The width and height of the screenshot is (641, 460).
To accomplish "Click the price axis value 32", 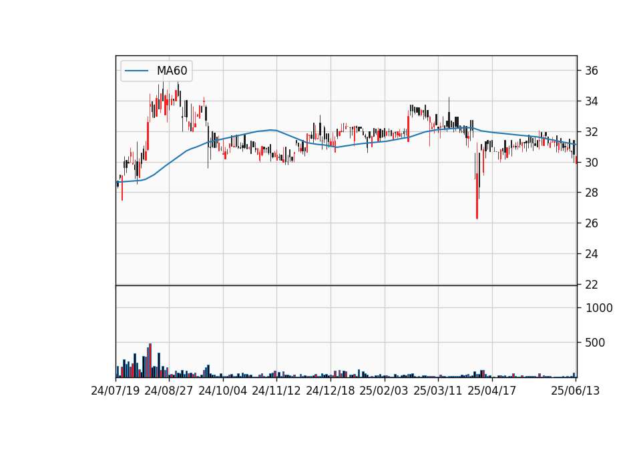I will [592, 132].
